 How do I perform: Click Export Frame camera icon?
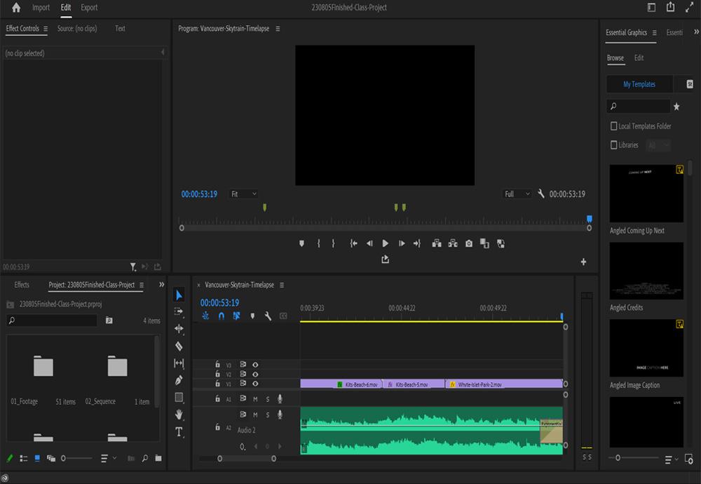(468, 243)
